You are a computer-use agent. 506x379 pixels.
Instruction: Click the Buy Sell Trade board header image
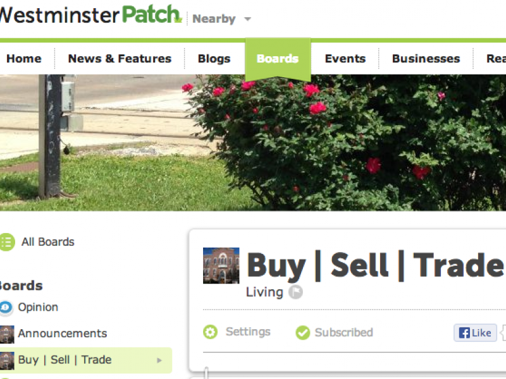click(221, 265)
